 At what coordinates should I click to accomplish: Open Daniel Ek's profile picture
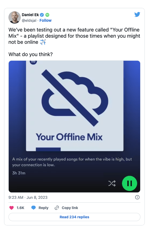click(15, 17)
